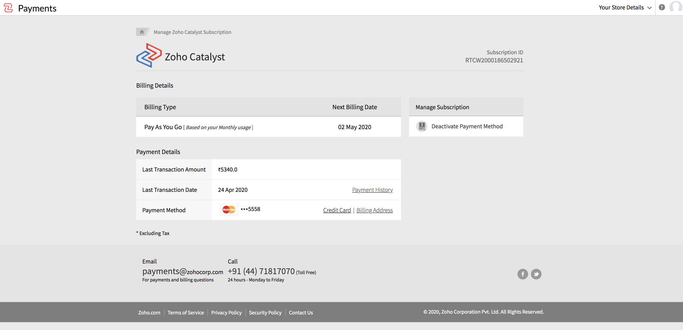
Task: Click the Zoho Catalyst logo
Action: 149,55
